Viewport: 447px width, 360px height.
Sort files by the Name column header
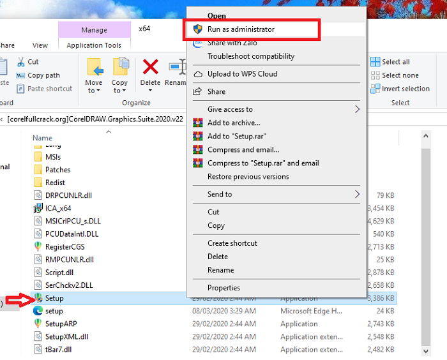click(x=43, y=138)
